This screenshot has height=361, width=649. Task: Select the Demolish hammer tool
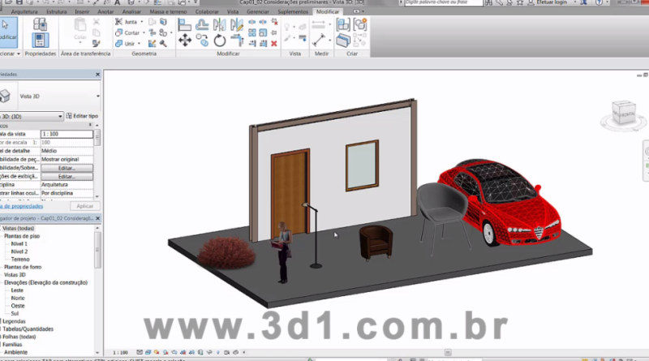pyautogui.click(x=164, y=43)
